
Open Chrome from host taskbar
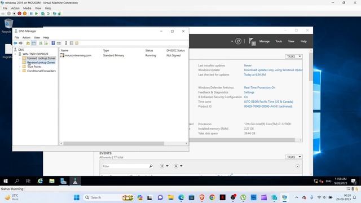(212, 197)
